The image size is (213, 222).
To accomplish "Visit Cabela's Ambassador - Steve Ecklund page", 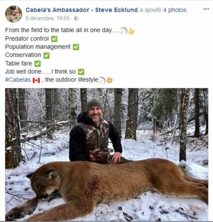I will (81, 10).
